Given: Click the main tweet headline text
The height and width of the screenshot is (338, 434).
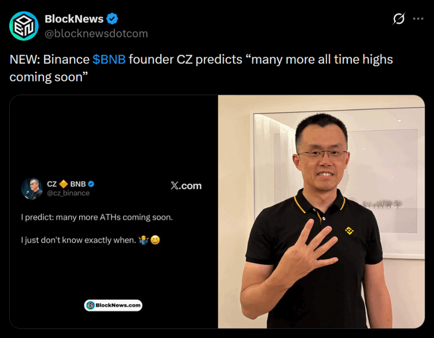Looking at the screenshot, I should 201,68.
